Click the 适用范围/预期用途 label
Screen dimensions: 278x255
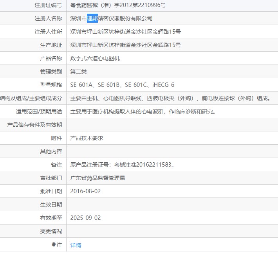click(39, 111)
